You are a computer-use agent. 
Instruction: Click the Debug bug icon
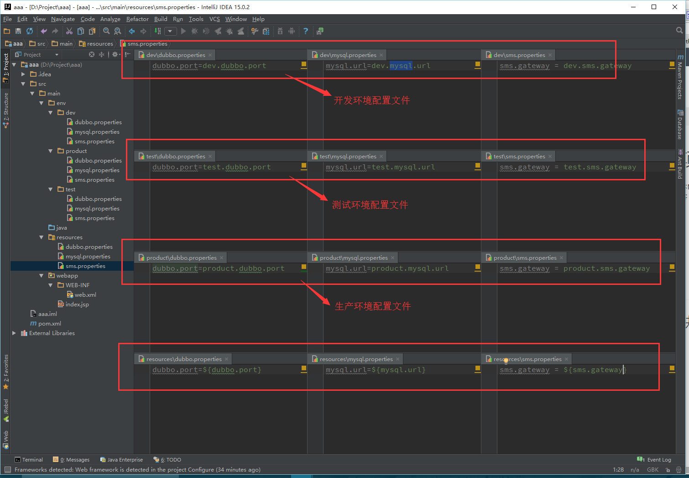pos(195,31)
